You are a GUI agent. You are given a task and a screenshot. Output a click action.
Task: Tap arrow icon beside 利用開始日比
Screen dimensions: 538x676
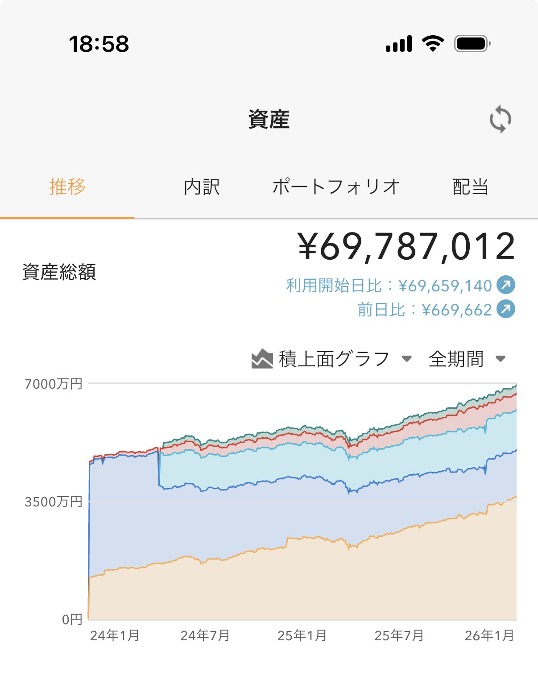pyautogui.click(x=506, y=285)
